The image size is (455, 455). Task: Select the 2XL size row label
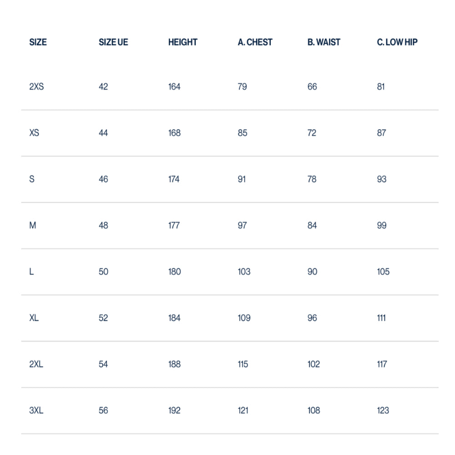pyautogui.click(x=36, y=364)
